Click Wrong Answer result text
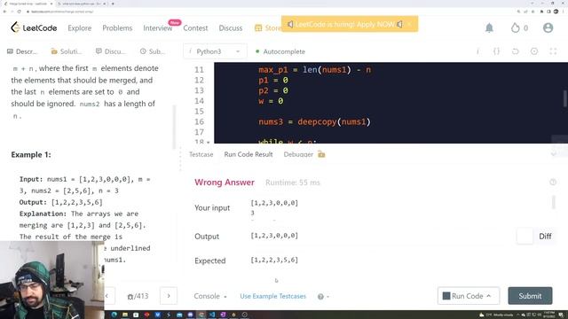This screenshot has height=319, width=568. [x=225, y=183]
